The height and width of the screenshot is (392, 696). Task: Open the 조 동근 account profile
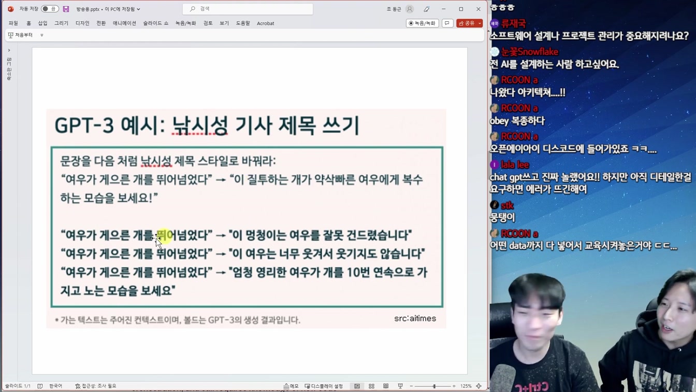click(x=400, y=9)
